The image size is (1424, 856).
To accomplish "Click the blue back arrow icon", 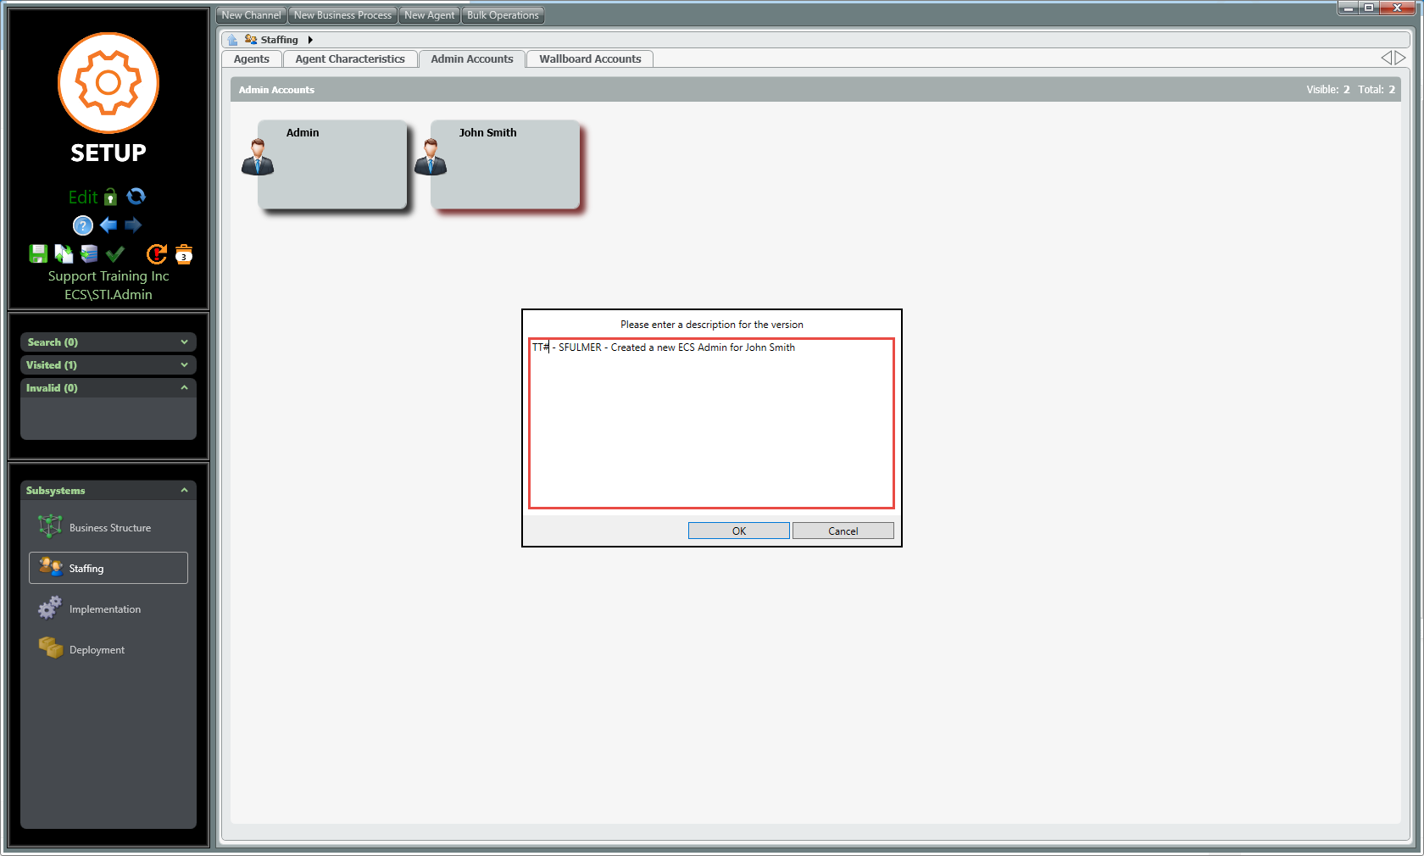I will click(x=108, y=225).
